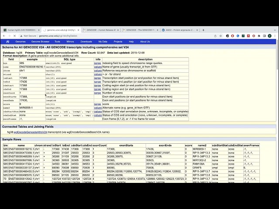Click the address bar URL field

click(x=116, y=36)
